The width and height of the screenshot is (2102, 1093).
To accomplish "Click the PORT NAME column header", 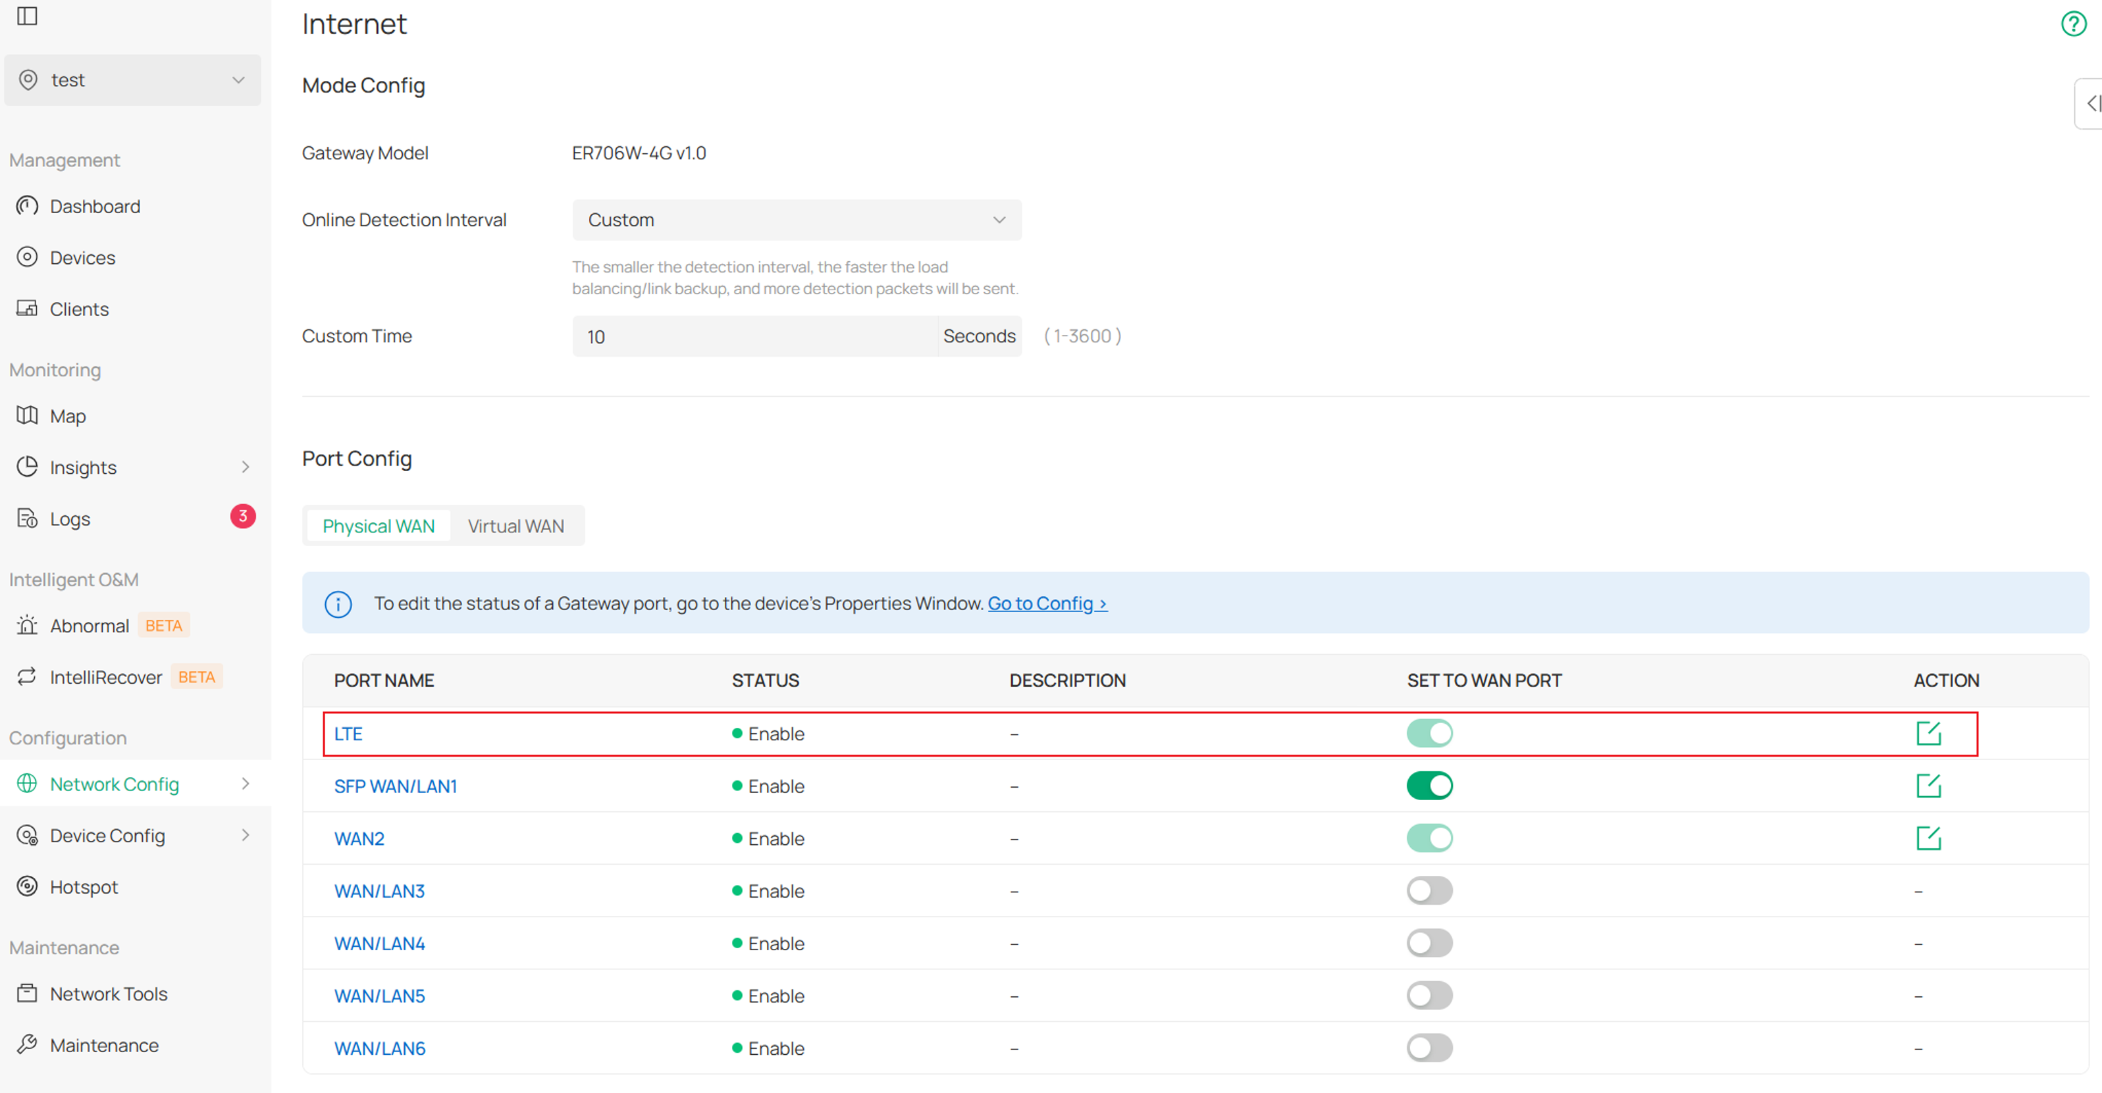I will coord(384,680).
